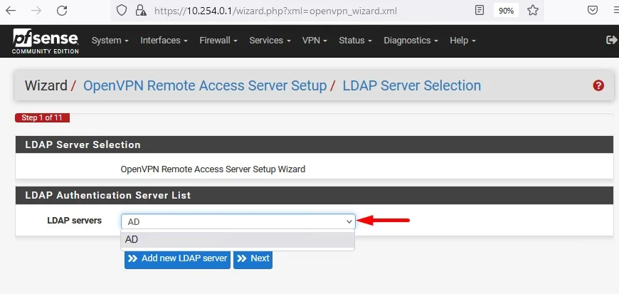This screenshot has width=619, height=294.
Task: Log out using the pfSense exit icon
Action: 611,40
